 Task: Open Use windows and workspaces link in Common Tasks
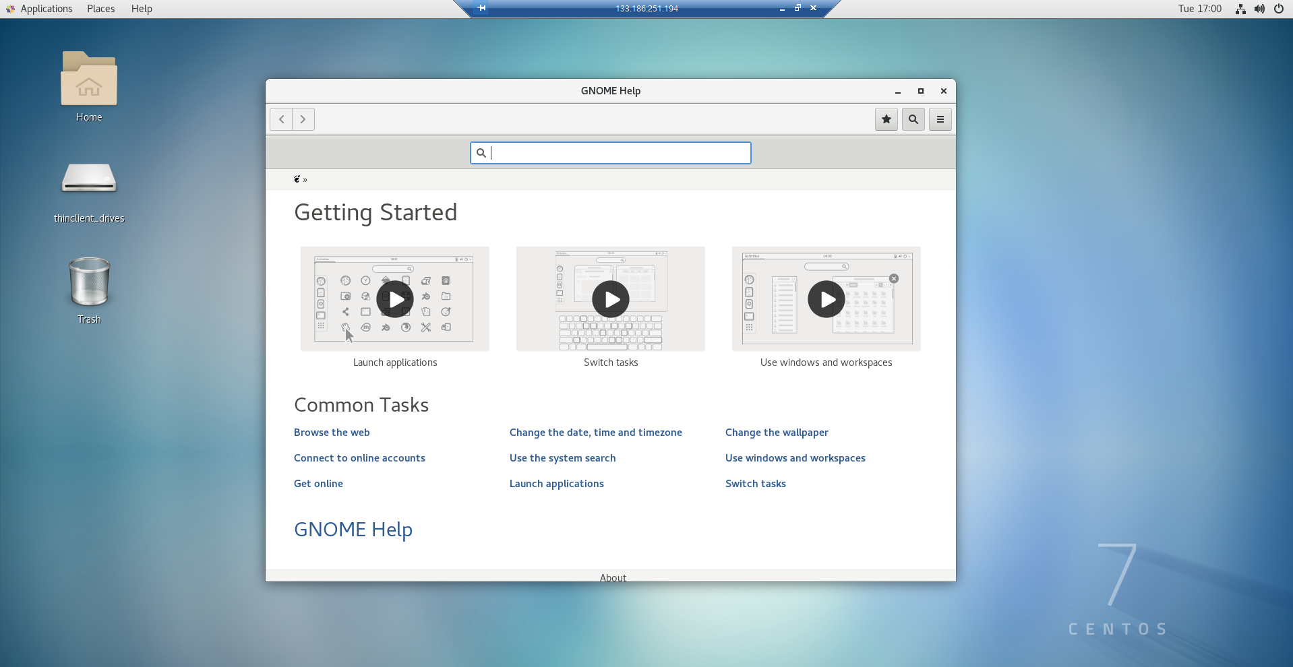pos(795,458)
